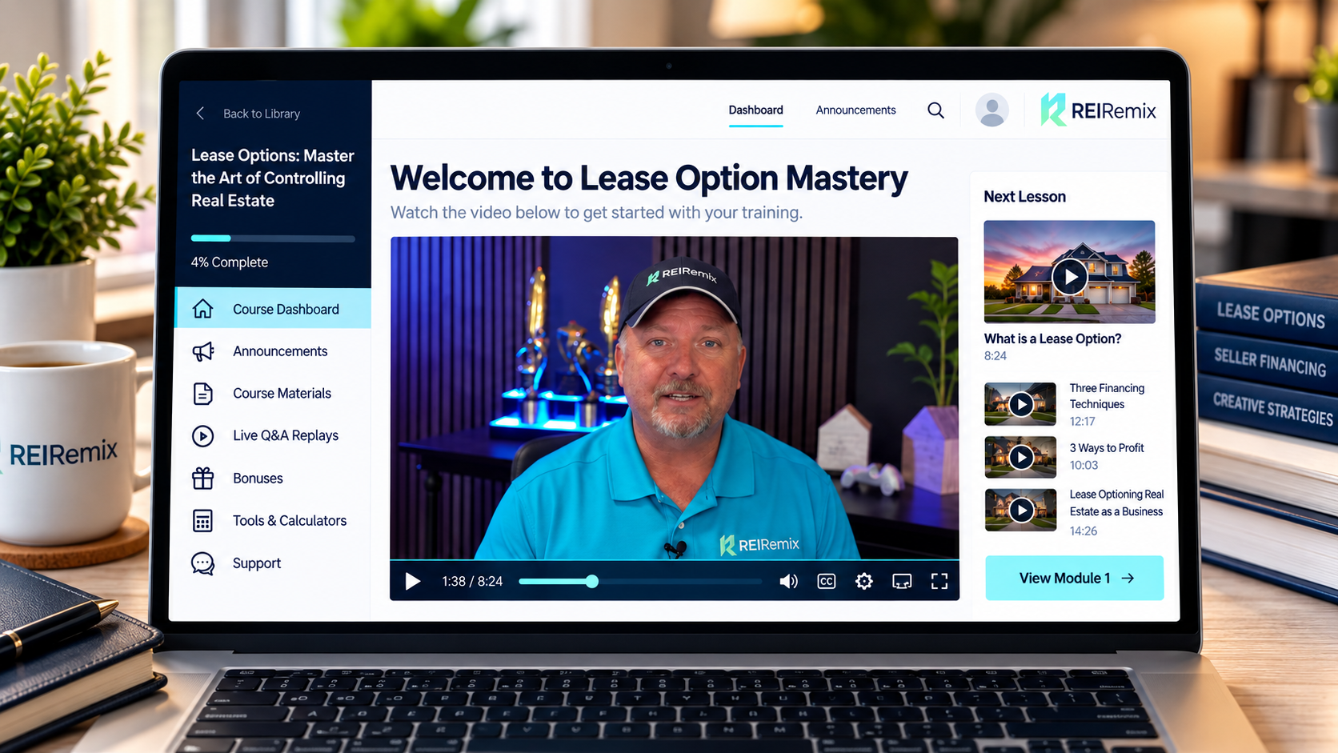1338x753 pixels.
Task: Click the chat bubble Support icon
Action: (202, 563)
